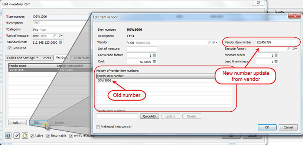
Task: Switch to the Prices tab
Action: pyautogui.click(x=47, y=58)
